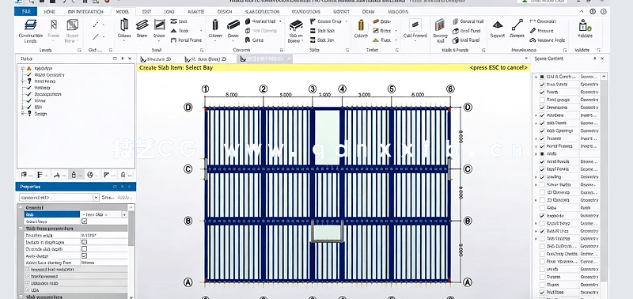The height and width of the screenshot is (299, 633).
Task: Click the General Wall tool
Action: point(468,21)
